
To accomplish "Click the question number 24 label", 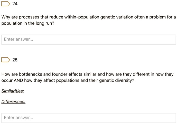I will point(15,4).
